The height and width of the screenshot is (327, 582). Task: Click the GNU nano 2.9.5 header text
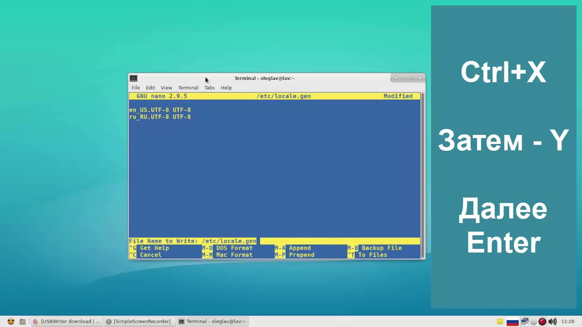pyautogui.click(x=162, y=96)
